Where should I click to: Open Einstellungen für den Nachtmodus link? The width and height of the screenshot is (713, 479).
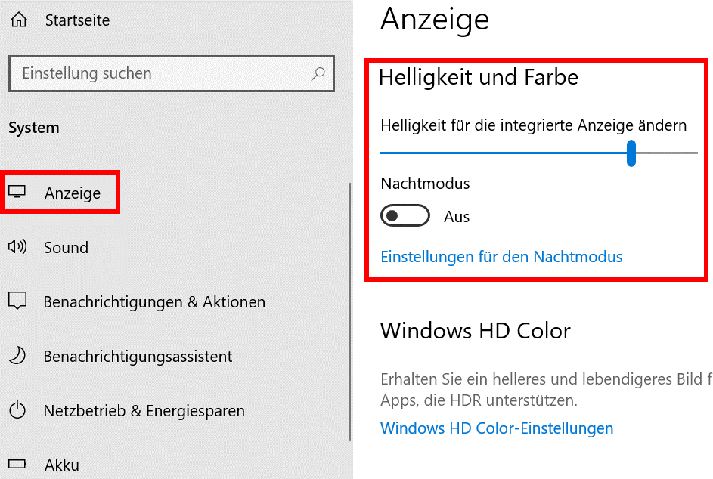coord(501,257)
